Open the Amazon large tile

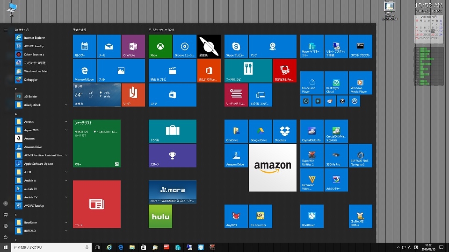click(273, 168)
